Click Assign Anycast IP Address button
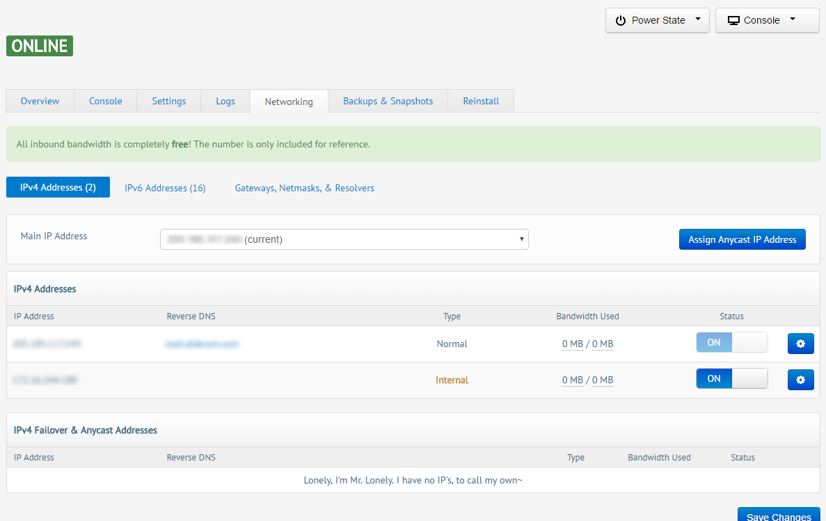The width and height of the screenshot is (826, 521). pos(742,239)
